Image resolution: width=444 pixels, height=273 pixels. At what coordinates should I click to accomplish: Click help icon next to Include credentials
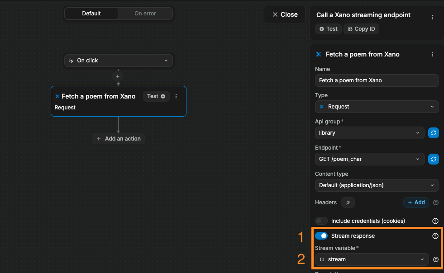(435, 221)
